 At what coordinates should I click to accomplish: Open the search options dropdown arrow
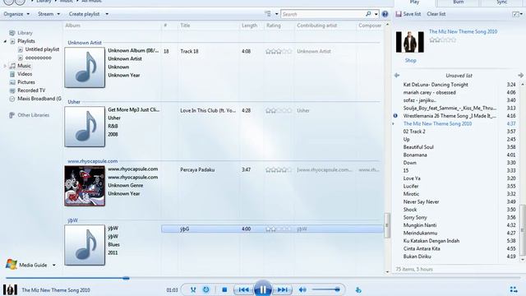(376, 14)
